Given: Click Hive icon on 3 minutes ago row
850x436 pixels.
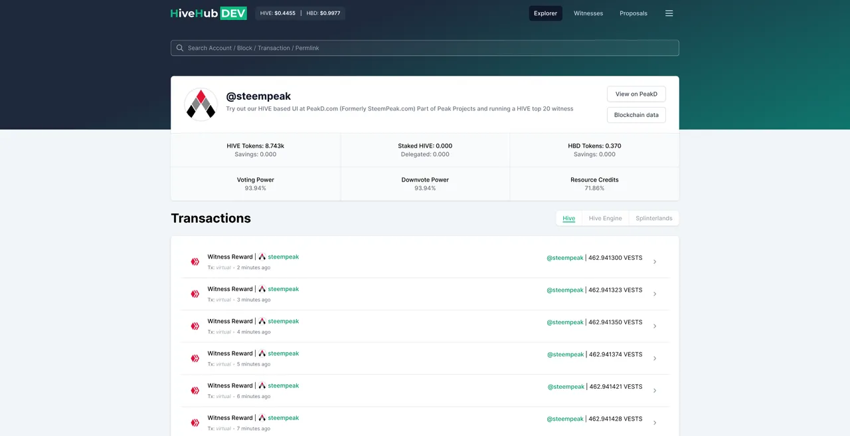Looking at the screenshot, I should click(195, 294).
